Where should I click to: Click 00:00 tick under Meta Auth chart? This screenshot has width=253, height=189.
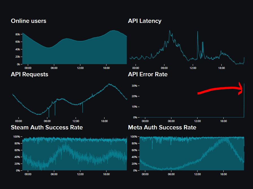click(145, 174)
